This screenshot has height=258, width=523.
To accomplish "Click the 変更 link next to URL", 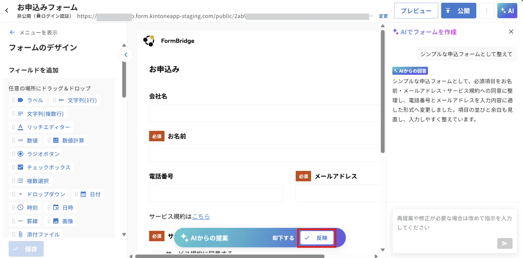I will (x=383, y=16).
